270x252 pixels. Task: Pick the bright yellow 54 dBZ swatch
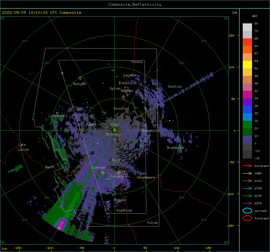(x=247, y=64)
